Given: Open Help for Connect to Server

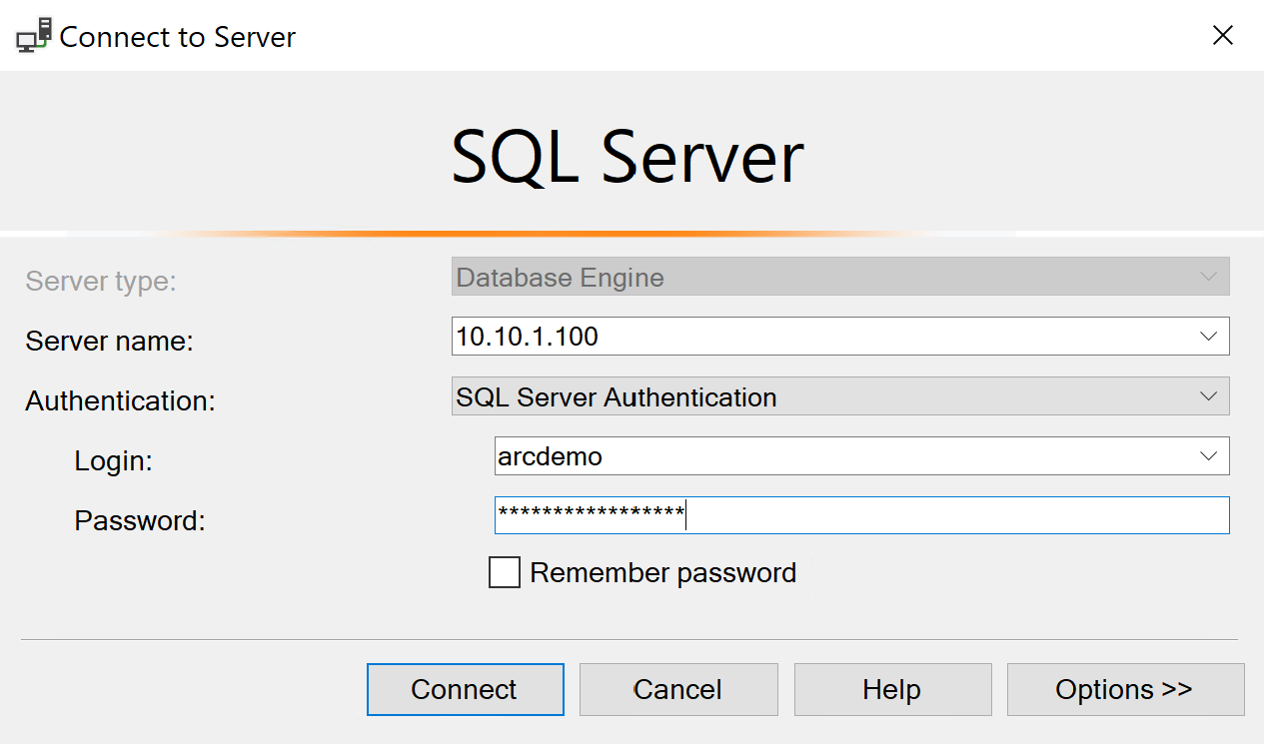Looking at the screenshot, I should click(x=892, y=689).
